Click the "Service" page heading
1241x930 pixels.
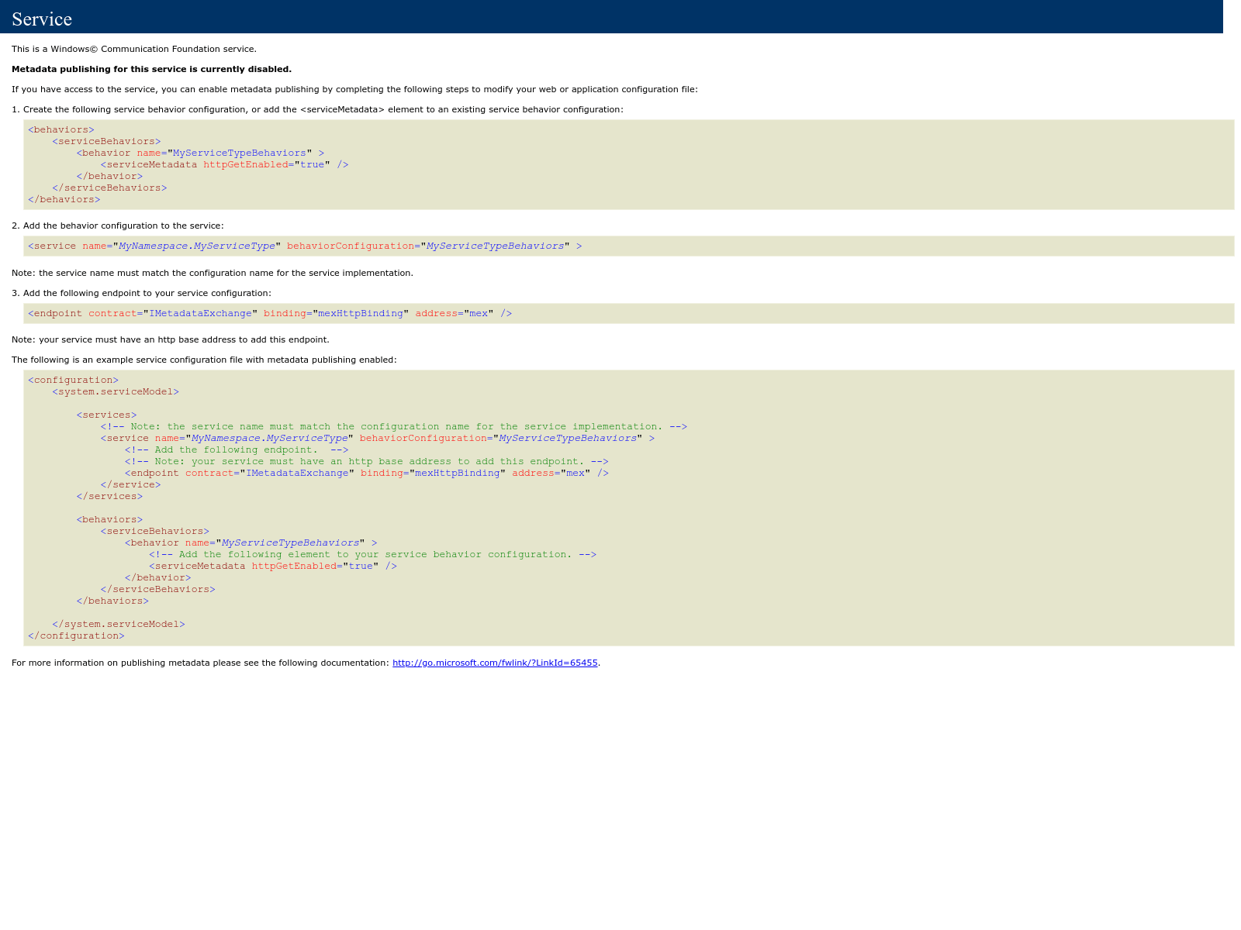(42, 19)
